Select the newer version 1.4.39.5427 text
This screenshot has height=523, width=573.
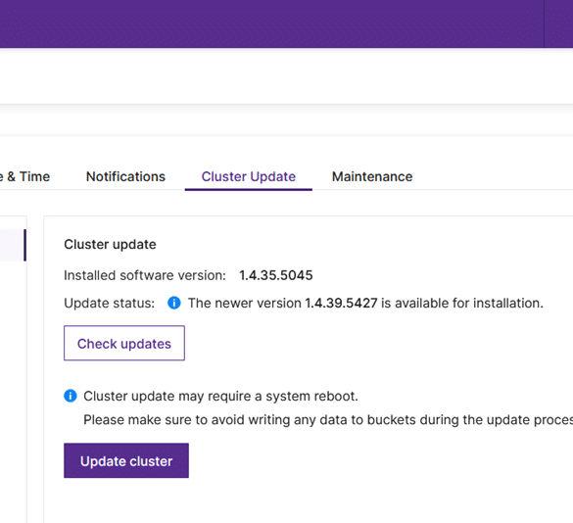coord(341,303)
